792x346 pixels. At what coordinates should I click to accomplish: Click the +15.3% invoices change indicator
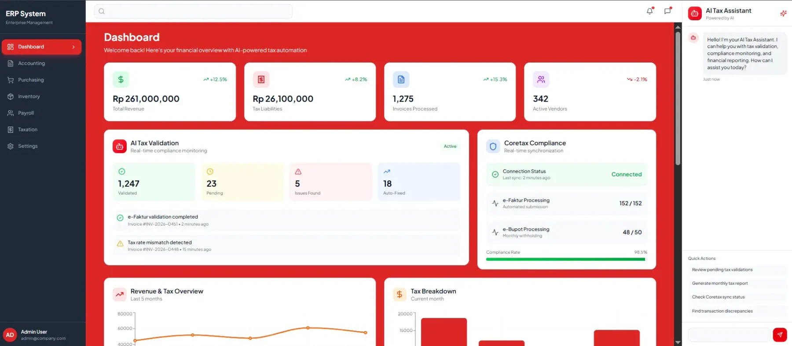coord(495,80)
